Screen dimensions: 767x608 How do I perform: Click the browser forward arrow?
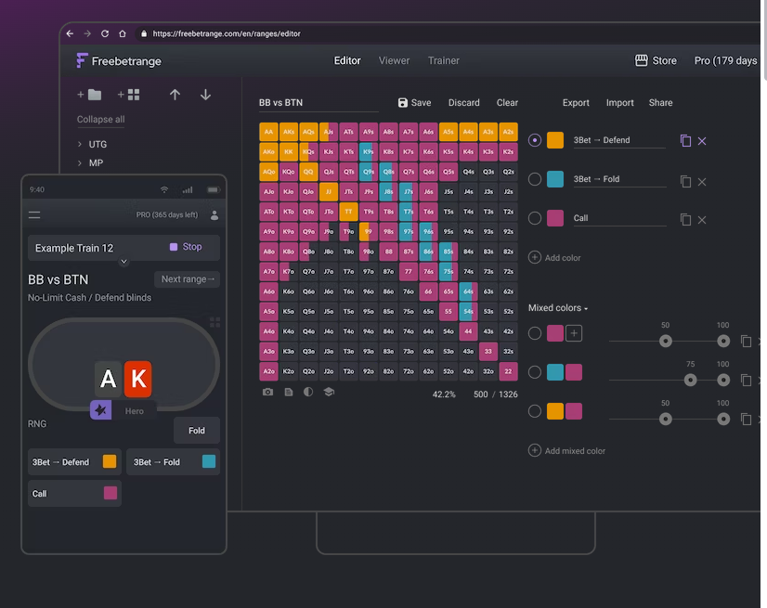point(87,33)
